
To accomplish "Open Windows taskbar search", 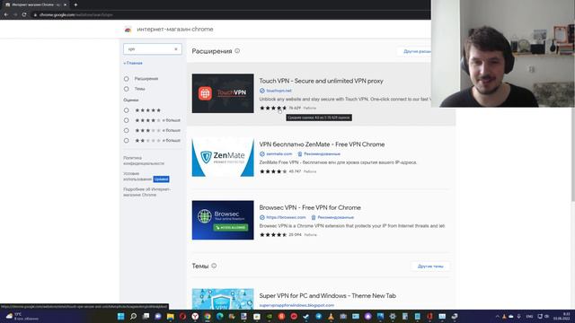I will (133, 316).
